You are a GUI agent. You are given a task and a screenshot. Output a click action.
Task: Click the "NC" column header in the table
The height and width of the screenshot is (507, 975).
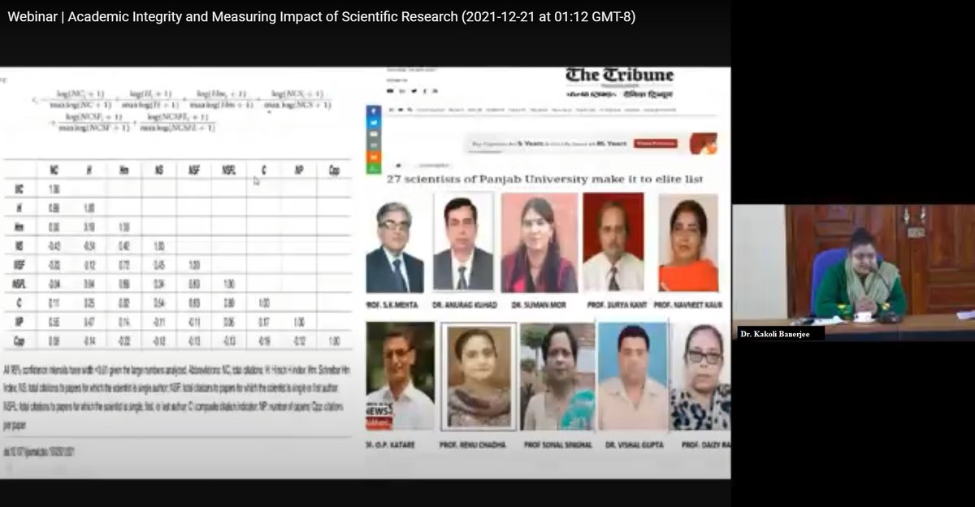[54, 170]
